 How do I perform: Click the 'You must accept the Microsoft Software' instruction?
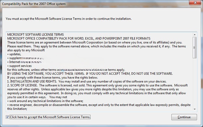click(x=69, y=19)
